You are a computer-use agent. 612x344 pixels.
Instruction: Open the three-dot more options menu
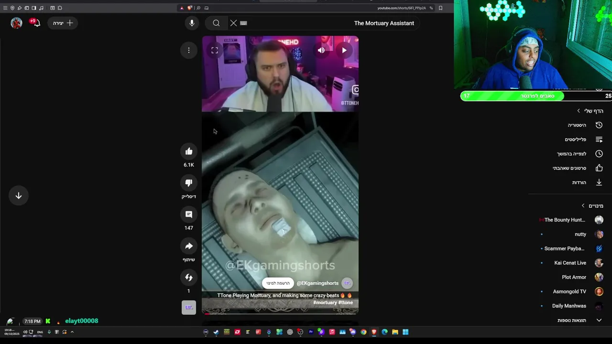click(189, 50)
